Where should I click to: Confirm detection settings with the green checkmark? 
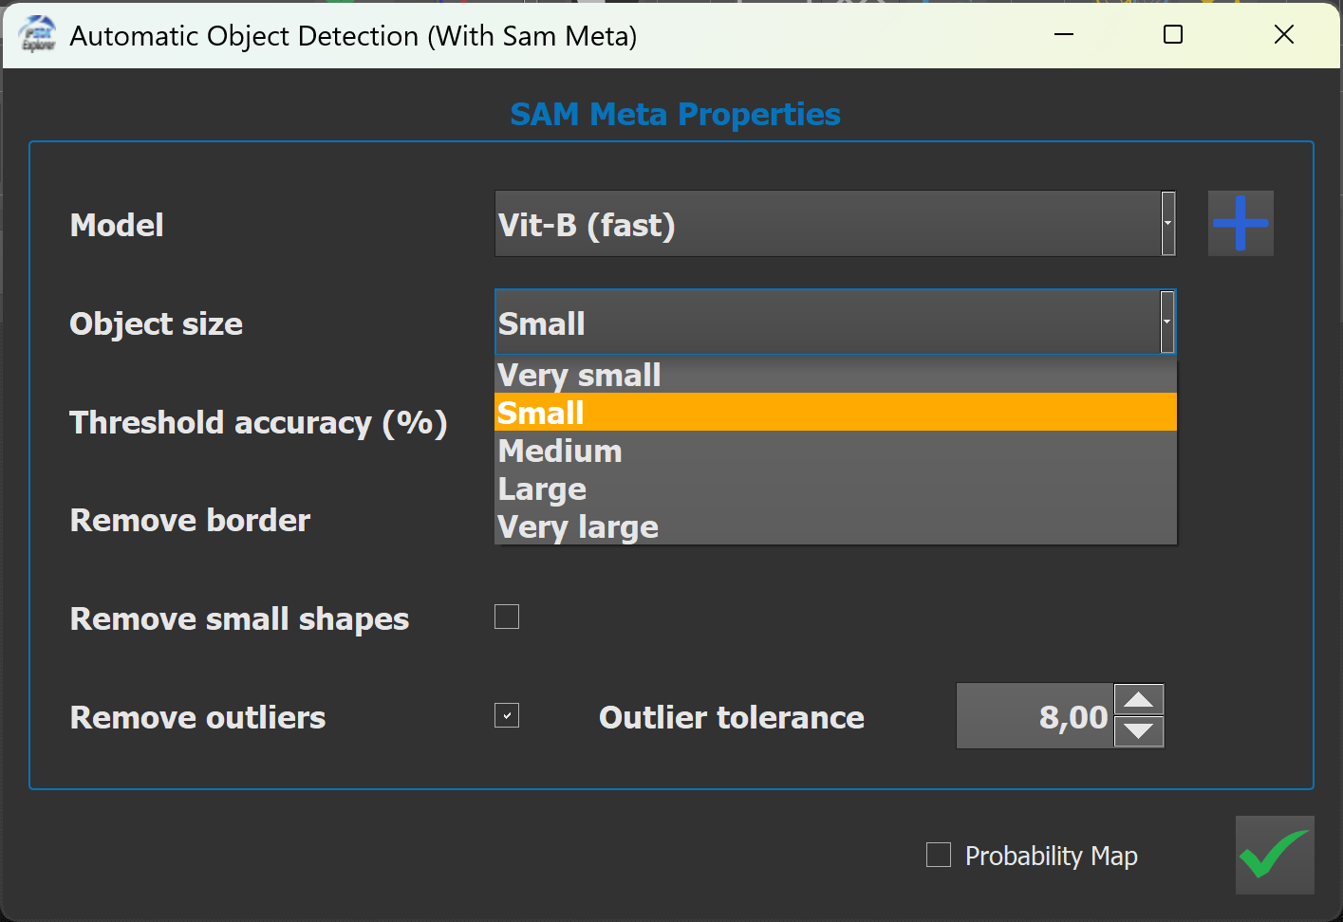tap(1274, 855)
